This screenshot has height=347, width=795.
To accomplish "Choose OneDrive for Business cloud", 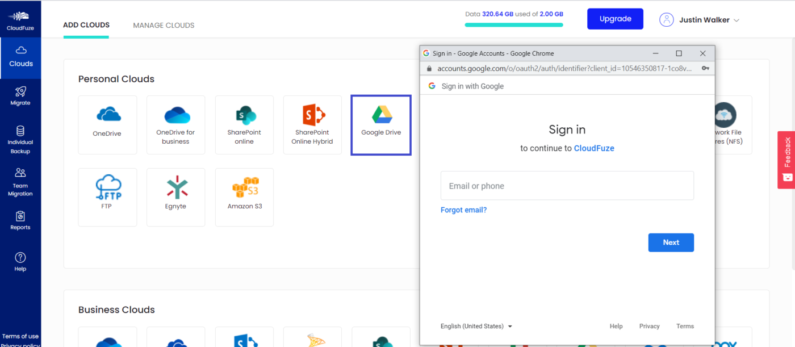I will coord(175,124).
